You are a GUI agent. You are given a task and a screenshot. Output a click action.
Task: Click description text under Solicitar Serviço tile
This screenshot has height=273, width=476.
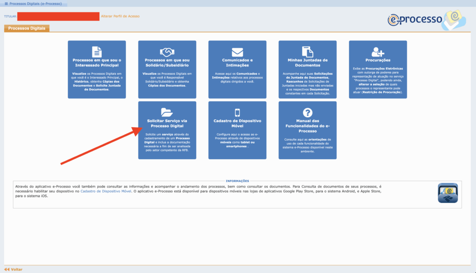(x=167, y=142)
